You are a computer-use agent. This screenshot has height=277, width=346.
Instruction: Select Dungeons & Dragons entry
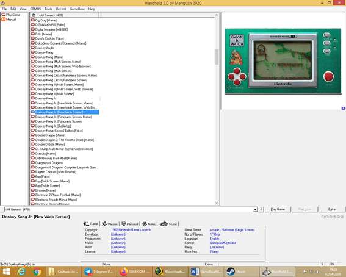point(49,163)
